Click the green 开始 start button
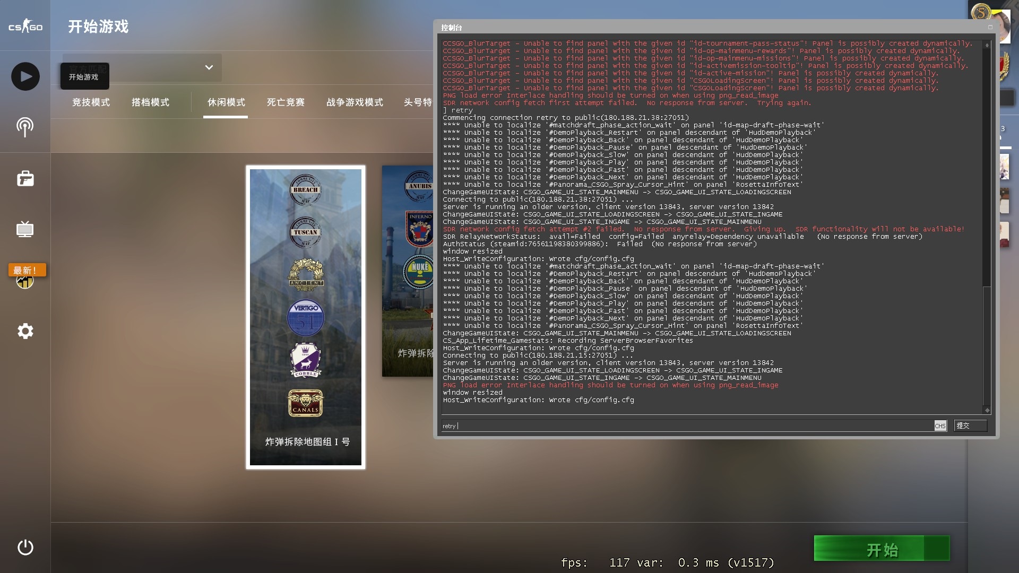Image resolution: width=1019 pixels, height=573 pixels. (x=882, y=549)
